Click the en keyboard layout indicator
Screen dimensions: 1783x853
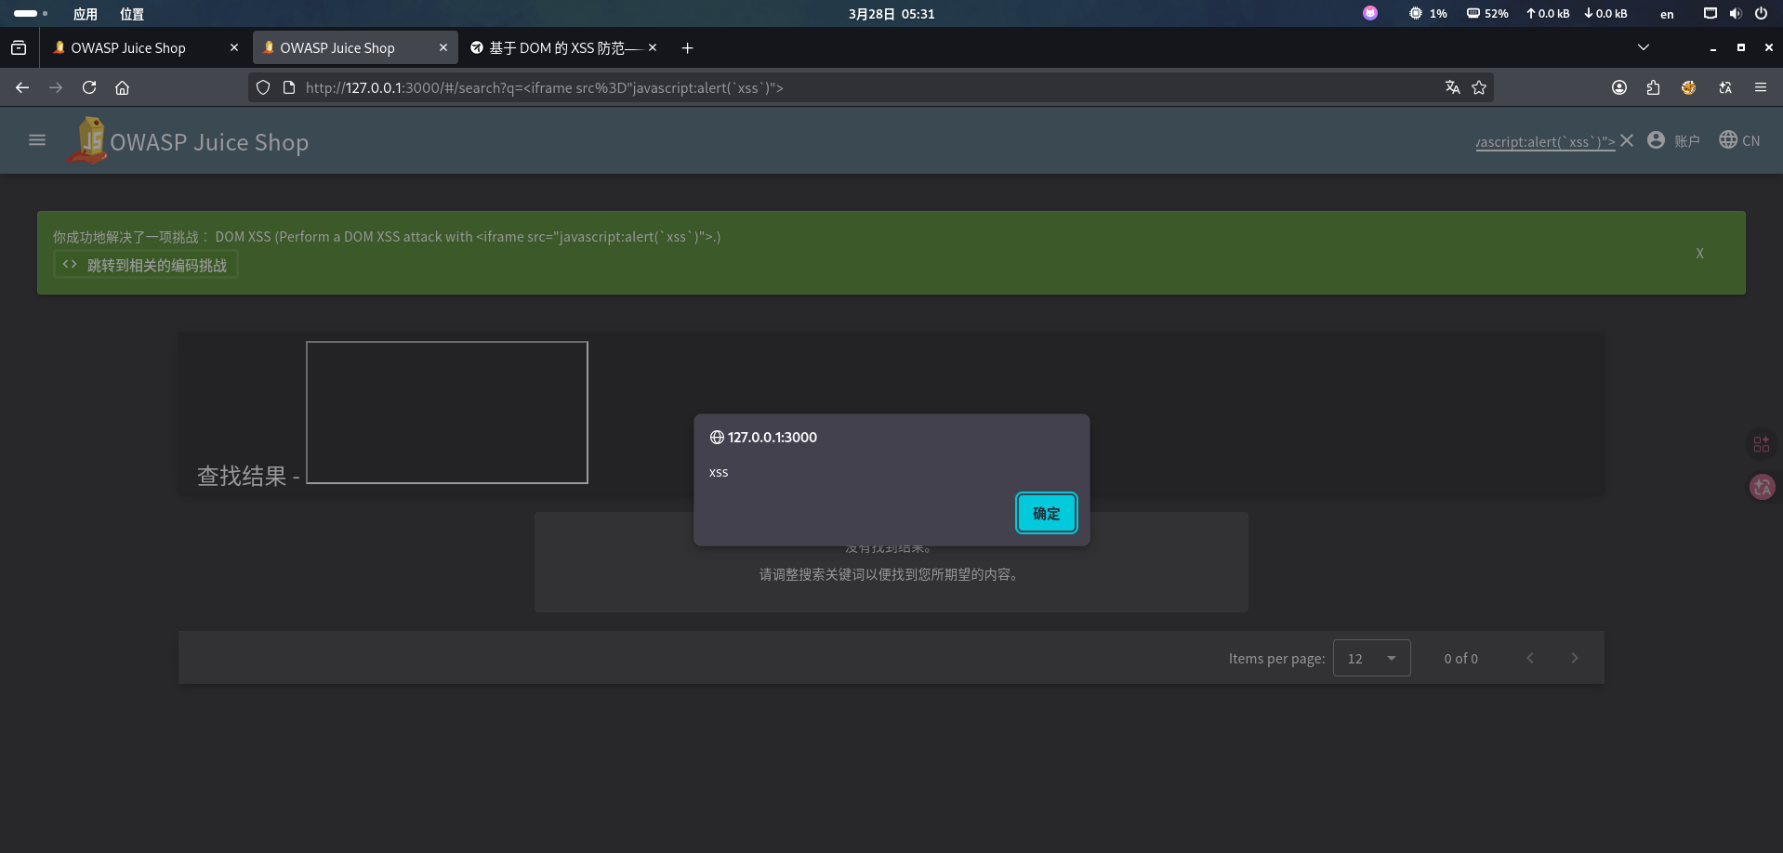[x=1667, y=14]
